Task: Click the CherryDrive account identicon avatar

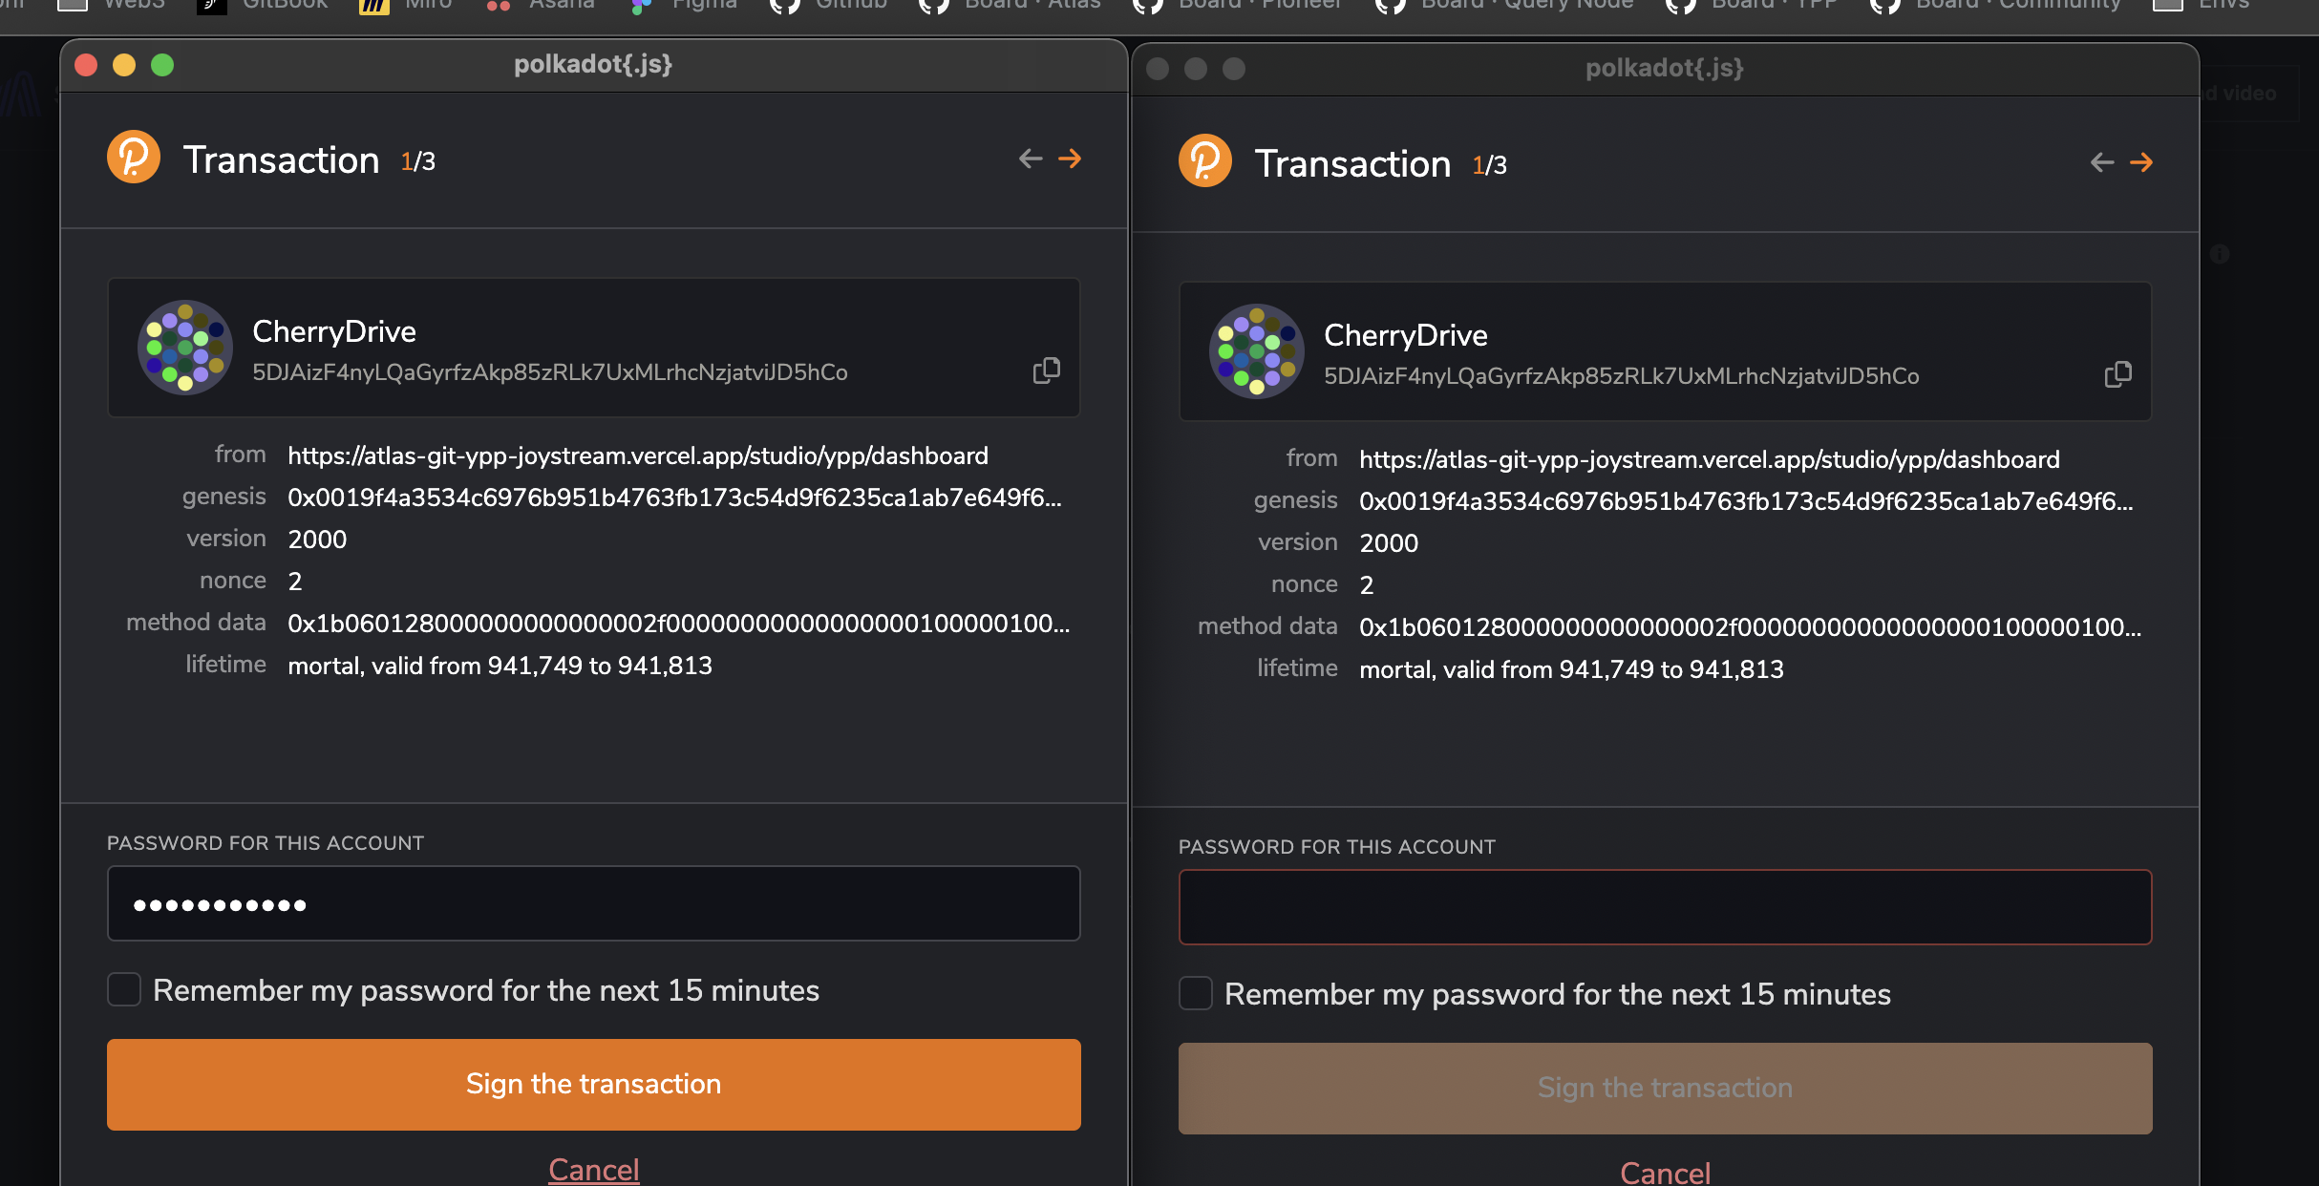Action: pyautogui.click(x=184, y=349)
